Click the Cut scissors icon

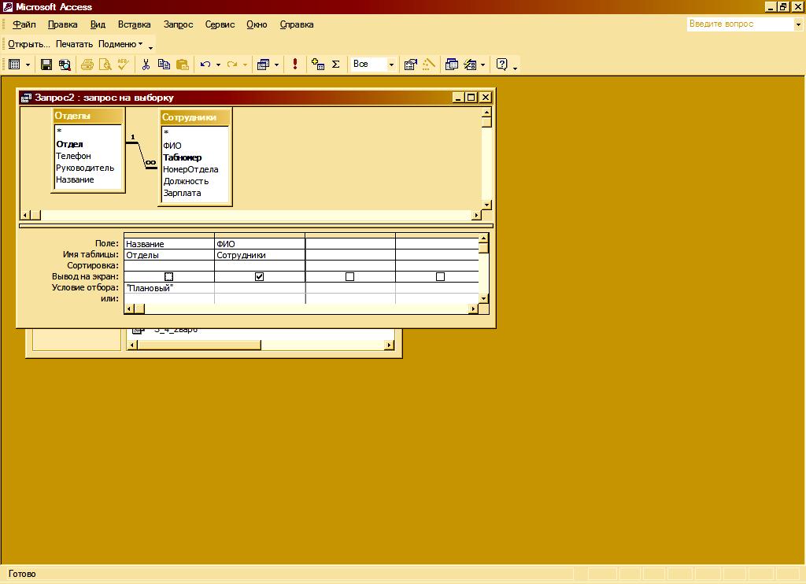pyautogui.click(x=146, y=65)
